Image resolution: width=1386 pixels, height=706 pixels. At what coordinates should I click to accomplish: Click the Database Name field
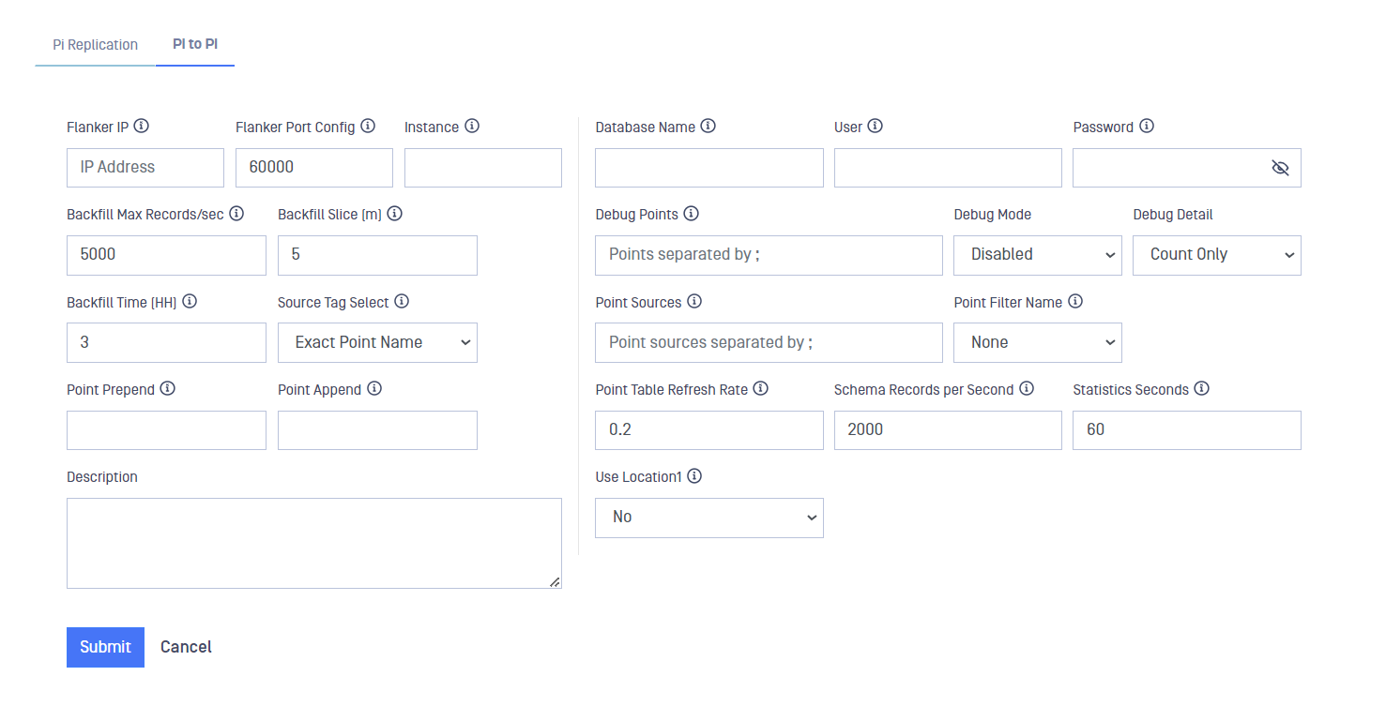[x=709, y=168]
